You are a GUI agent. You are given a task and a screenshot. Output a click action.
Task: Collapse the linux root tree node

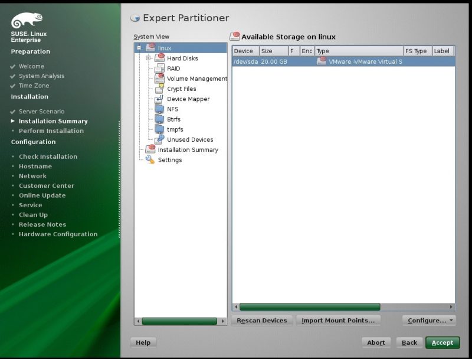tap(139, 48)
